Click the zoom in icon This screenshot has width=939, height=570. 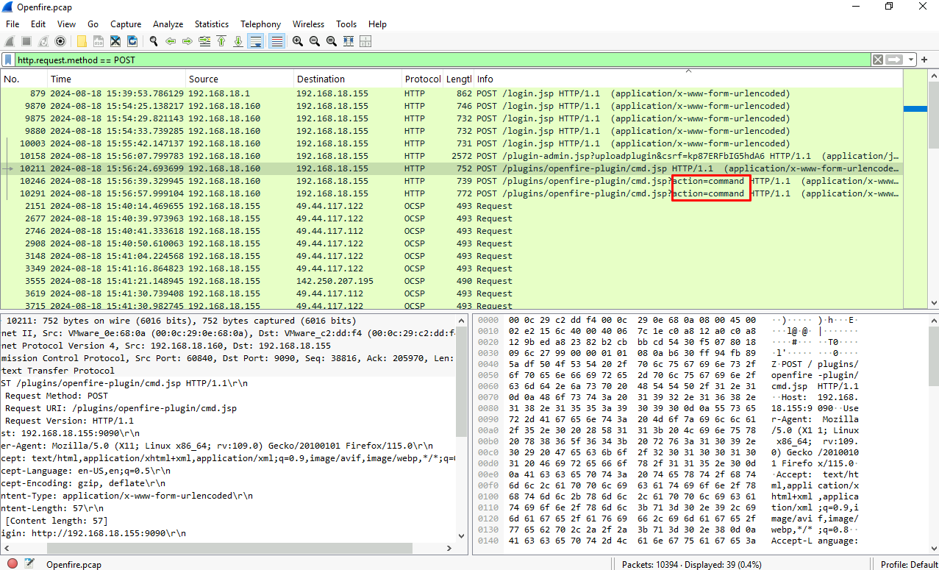coord(297,41)
